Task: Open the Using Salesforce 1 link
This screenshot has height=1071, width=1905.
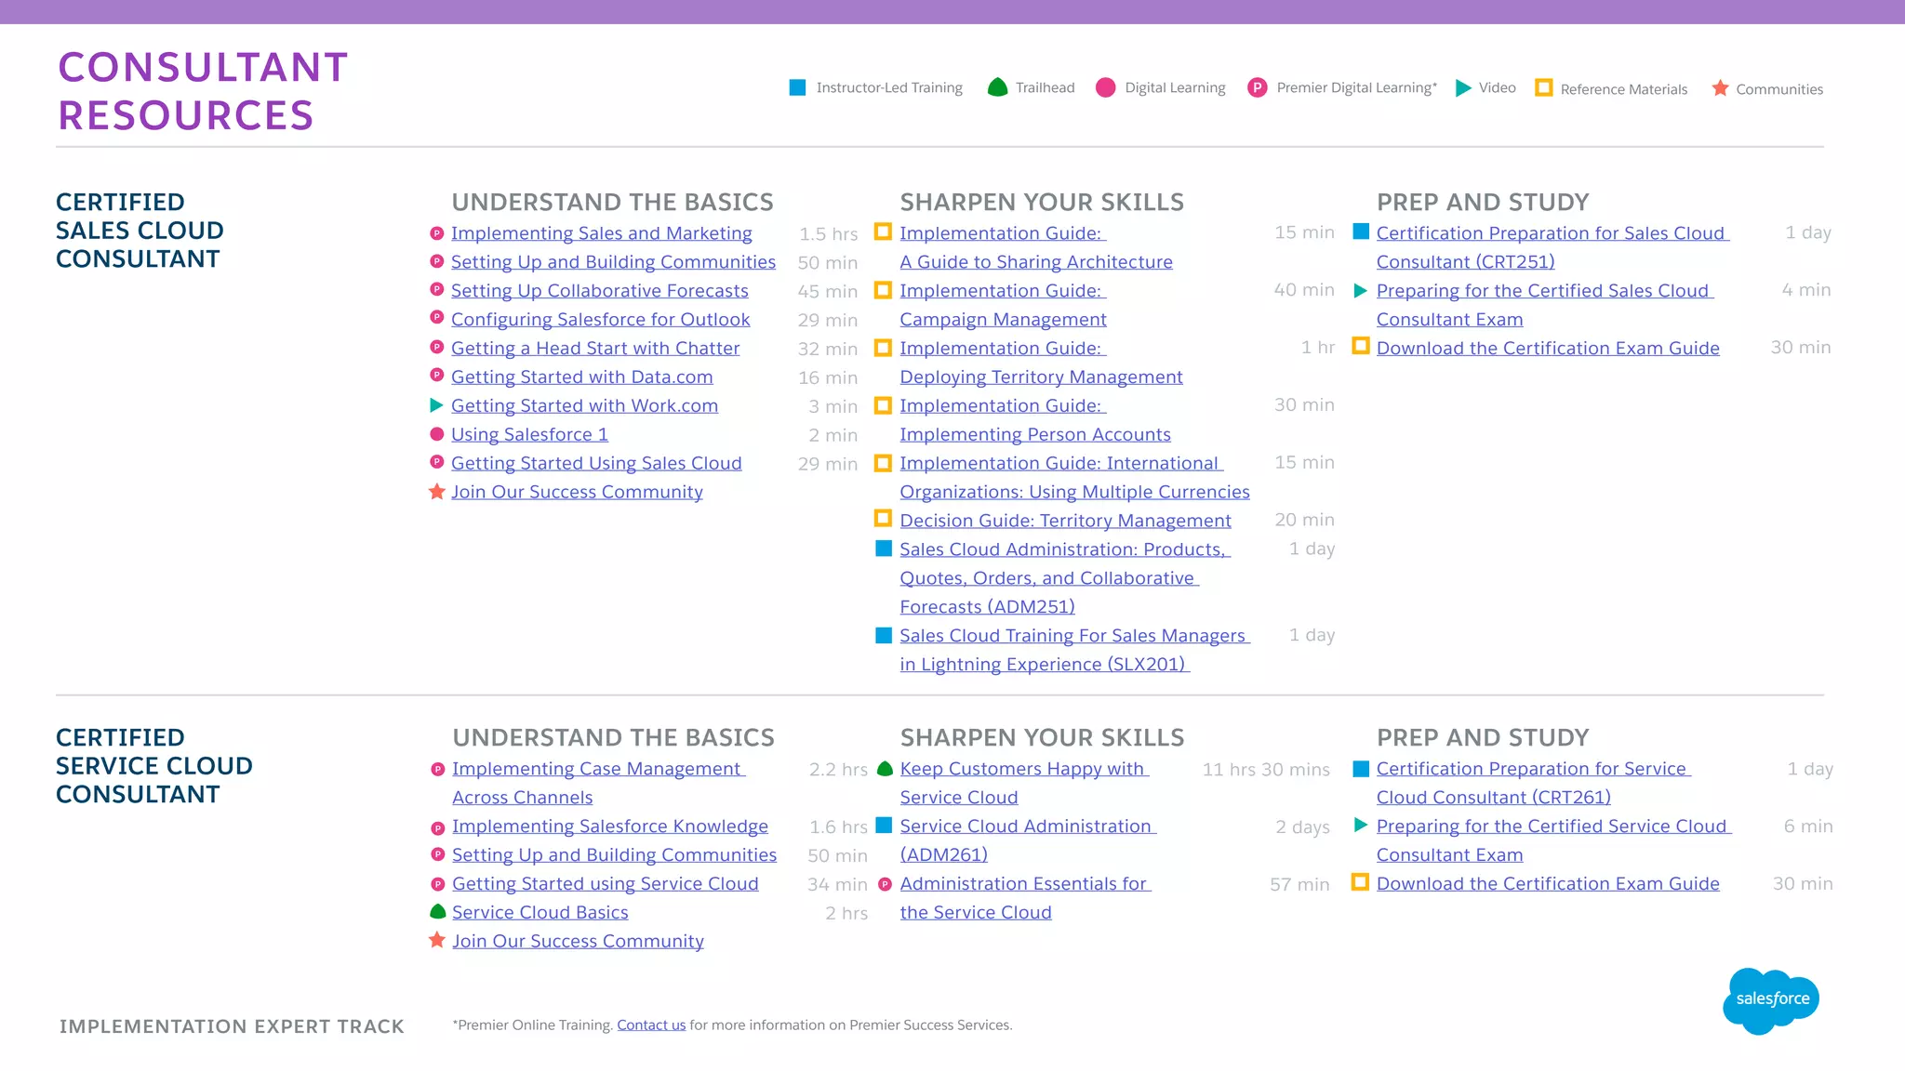Action: point(529,434)
